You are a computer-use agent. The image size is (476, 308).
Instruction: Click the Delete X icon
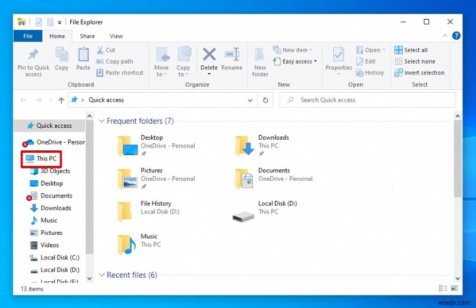coord(209,54)
